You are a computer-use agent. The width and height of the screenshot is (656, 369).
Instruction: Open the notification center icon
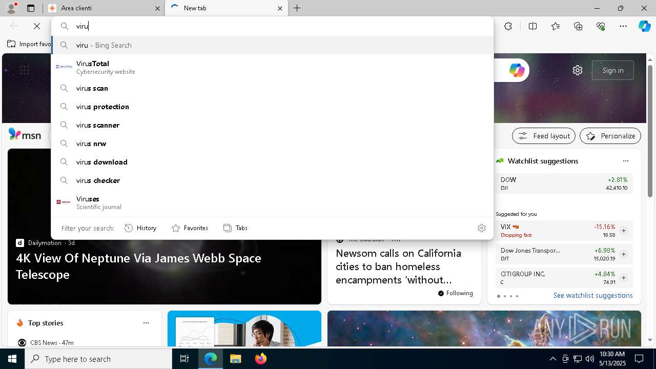639,359
